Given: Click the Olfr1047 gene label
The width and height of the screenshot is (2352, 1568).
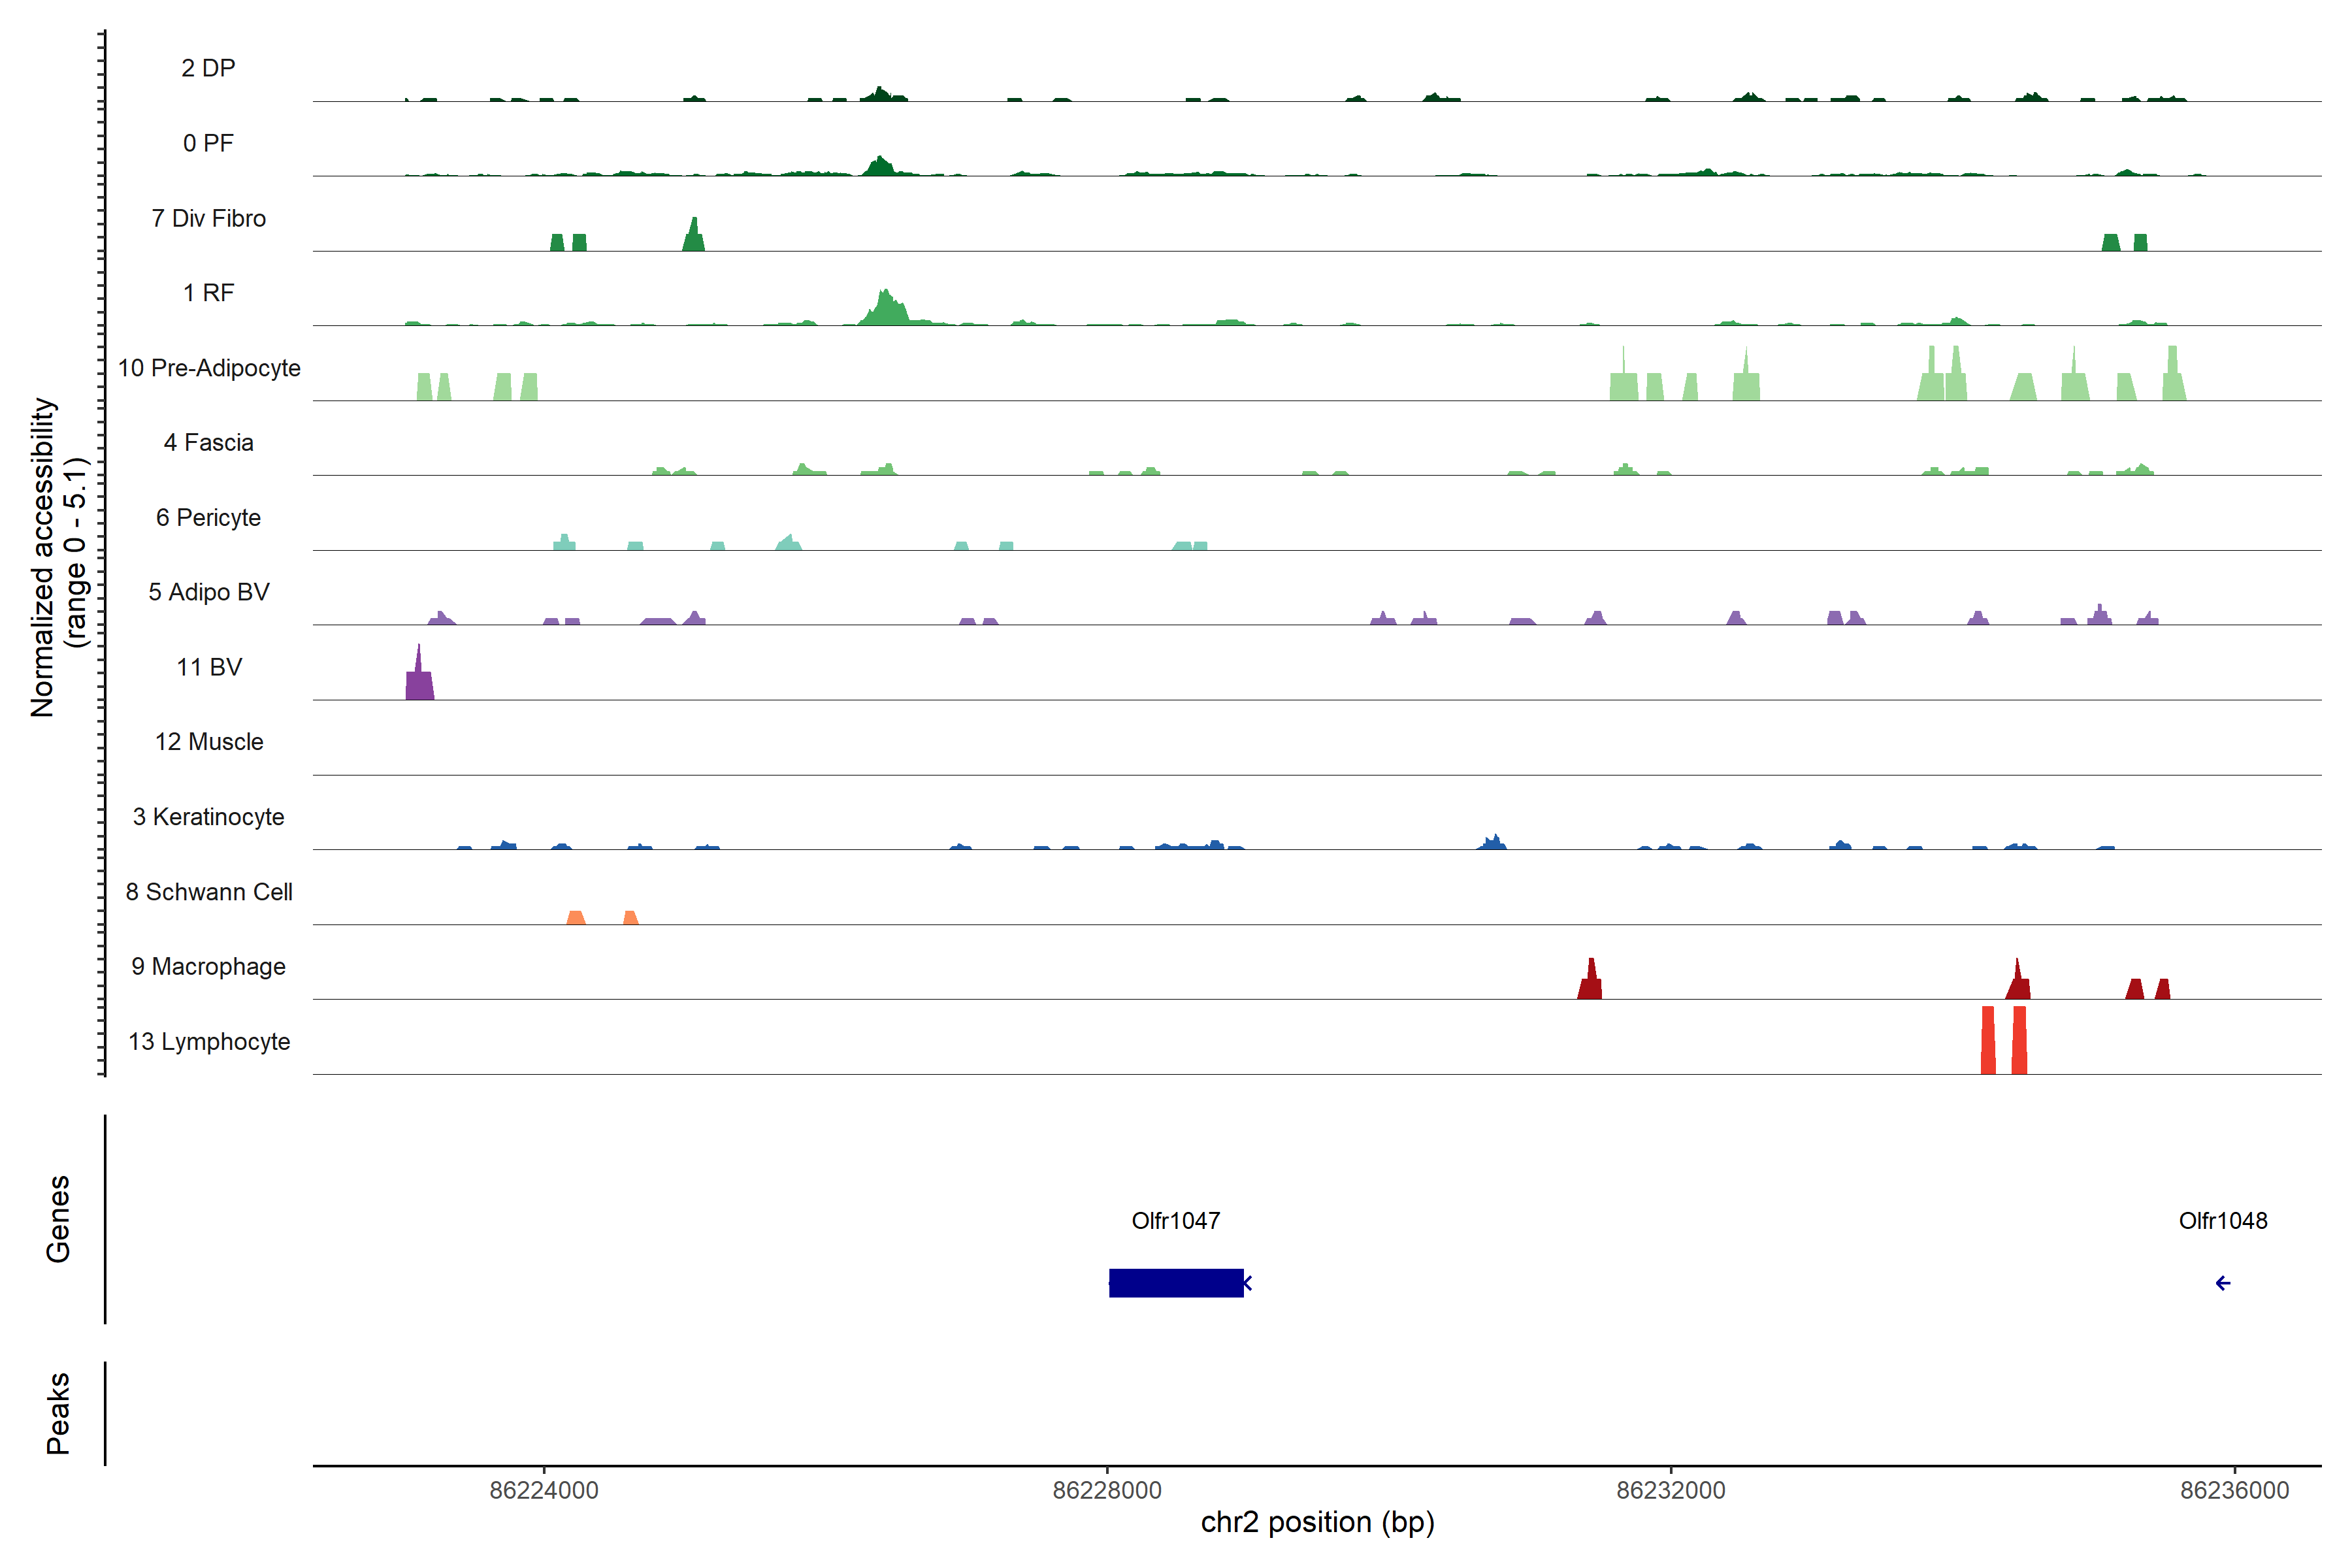Looking at the screenshot, I should pyautogui.click(x=1175, y=1221).
